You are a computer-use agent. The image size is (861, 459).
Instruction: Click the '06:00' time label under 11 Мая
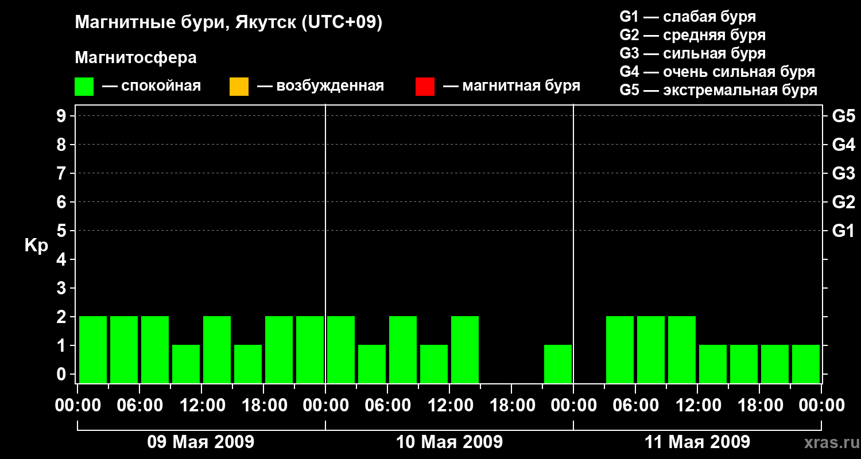tap(635, 406)
